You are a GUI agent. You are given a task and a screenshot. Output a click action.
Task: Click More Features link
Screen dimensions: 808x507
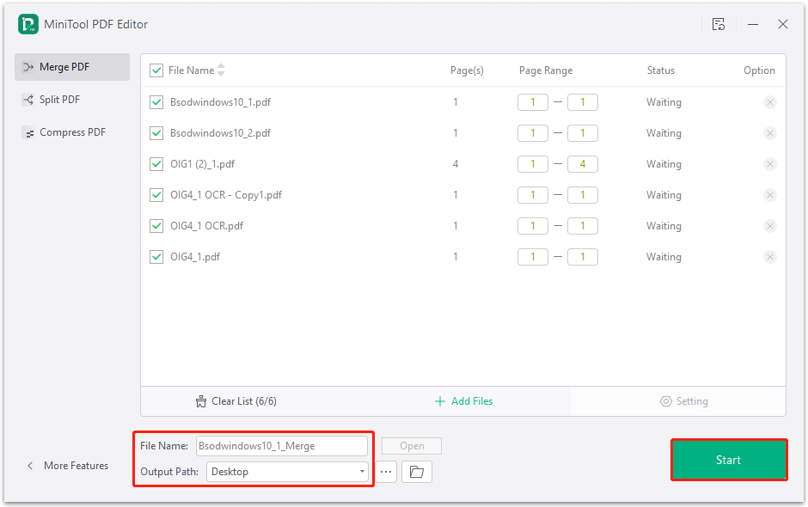[76, 466]
